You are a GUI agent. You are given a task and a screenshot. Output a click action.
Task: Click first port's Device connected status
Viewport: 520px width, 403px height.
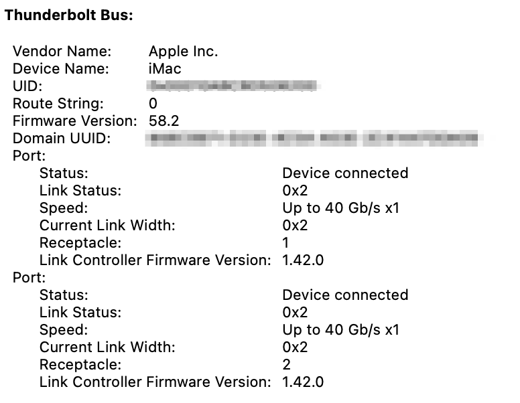click(x=345, y=173)
